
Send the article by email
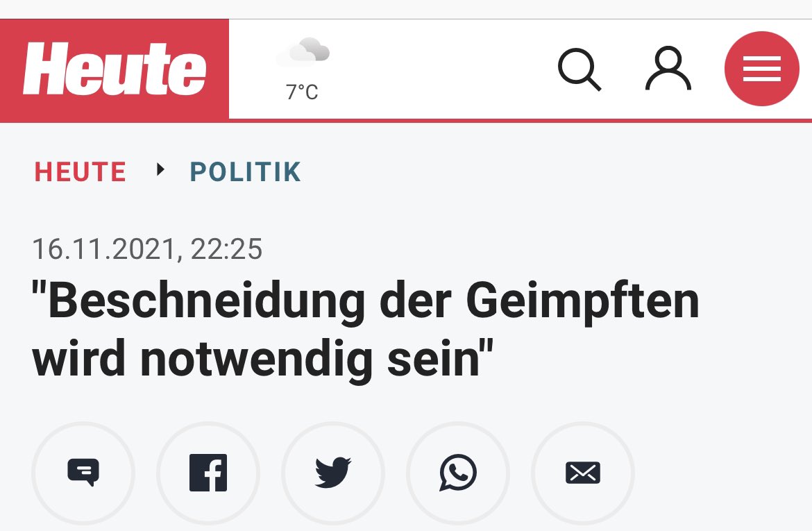click(x=583, y=473)
